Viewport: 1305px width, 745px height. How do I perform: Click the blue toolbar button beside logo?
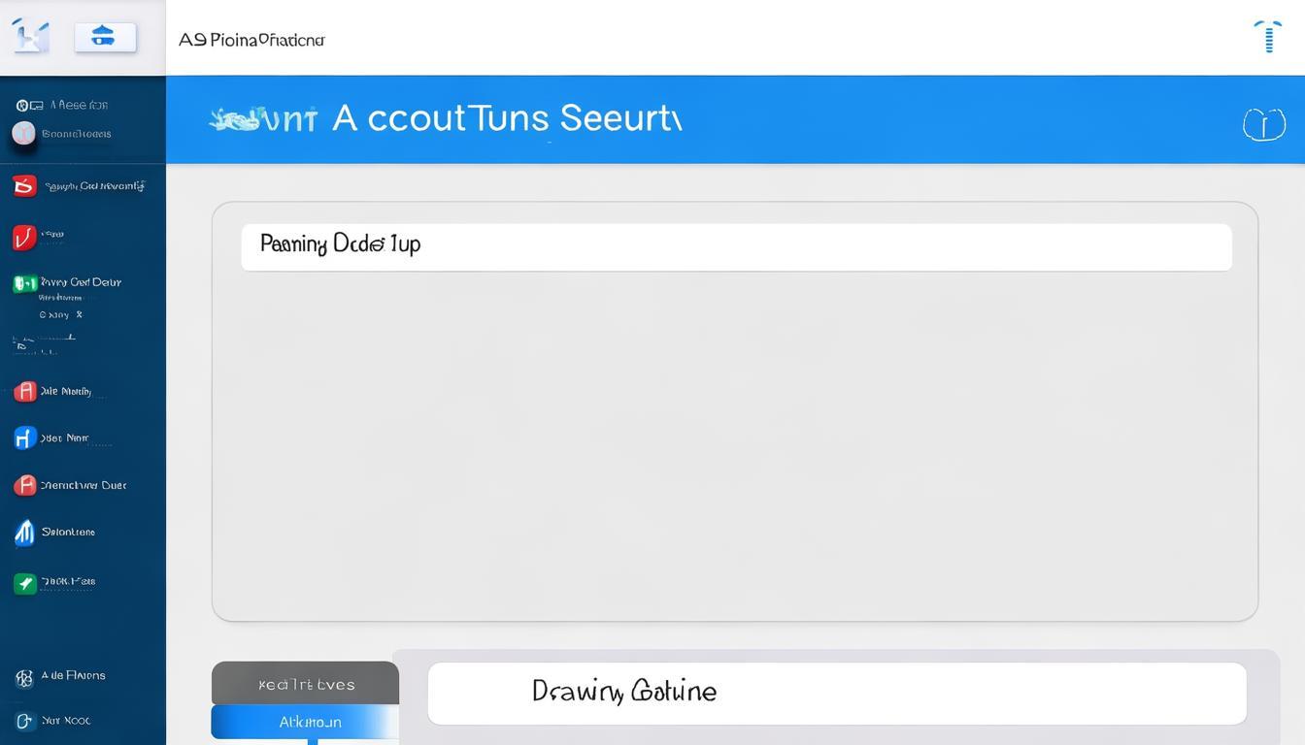coord(105,37)
